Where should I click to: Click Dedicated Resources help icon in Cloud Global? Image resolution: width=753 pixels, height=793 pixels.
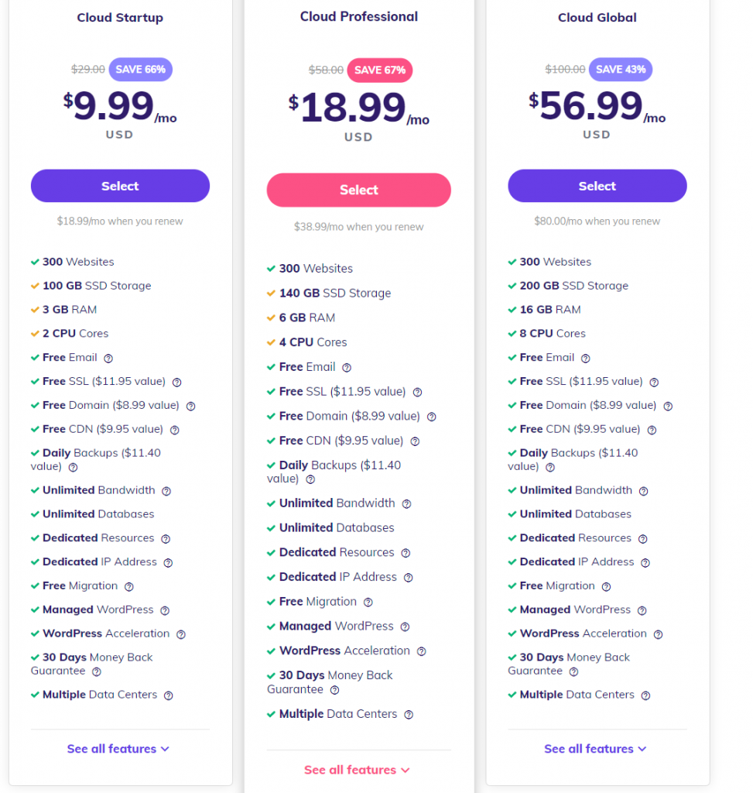(643, 539)
